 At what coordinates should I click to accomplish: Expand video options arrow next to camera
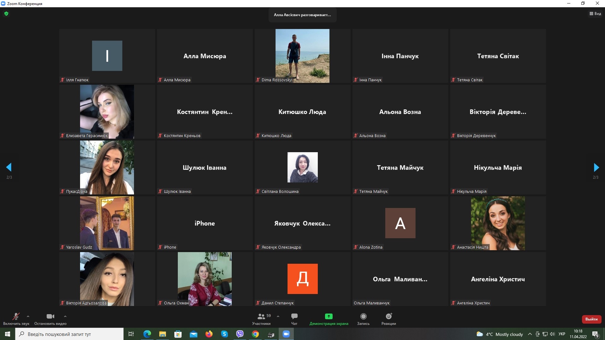pos(65,316)
